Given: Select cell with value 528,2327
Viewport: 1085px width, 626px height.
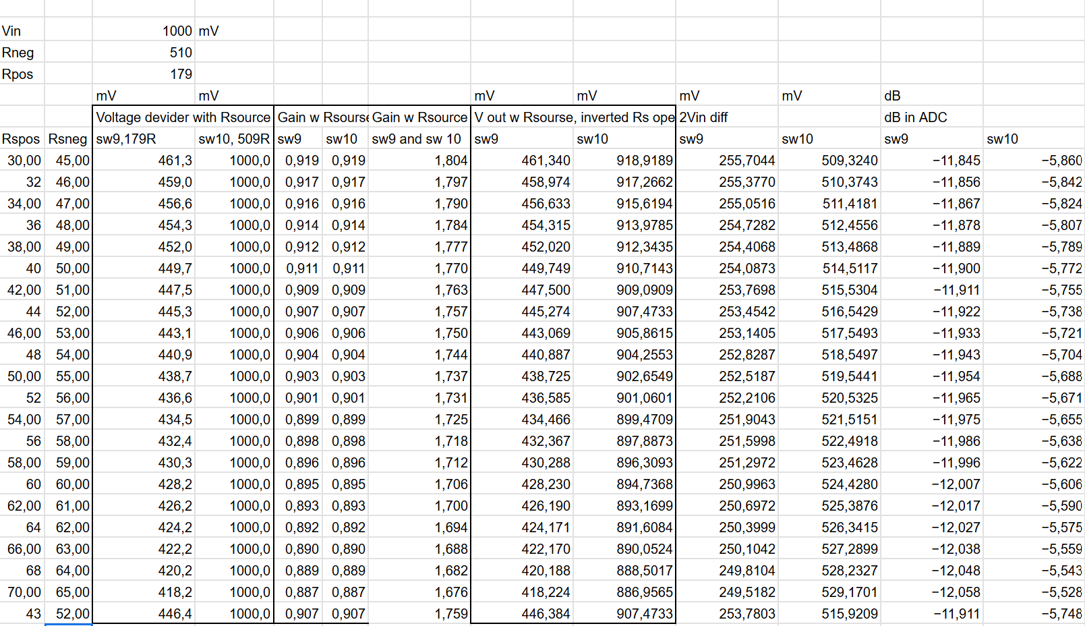Looking at the screenshot, I should [829, 571].
